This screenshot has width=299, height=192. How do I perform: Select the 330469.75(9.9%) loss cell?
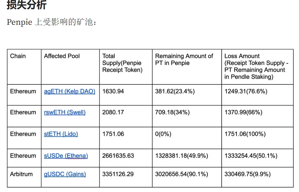pyautogui.click(x=248, y=174)
